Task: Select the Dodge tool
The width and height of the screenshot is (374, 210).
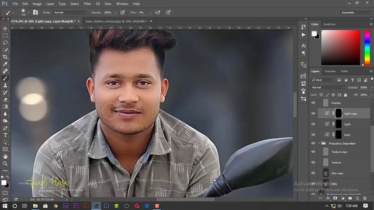Action: (5, 121)
